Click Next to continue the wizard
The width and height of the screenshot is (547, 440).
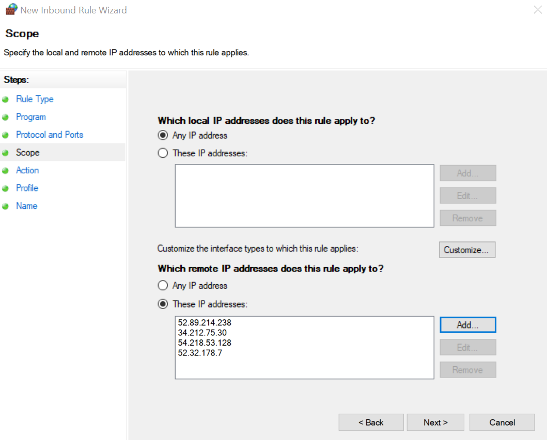pyautogui.click(x=435, y=422)
